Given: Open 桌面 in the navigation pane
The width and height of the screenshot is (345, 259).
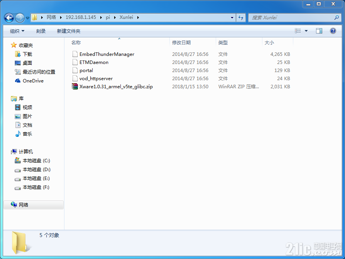Looking at the screenshot, I should [27, 63].
